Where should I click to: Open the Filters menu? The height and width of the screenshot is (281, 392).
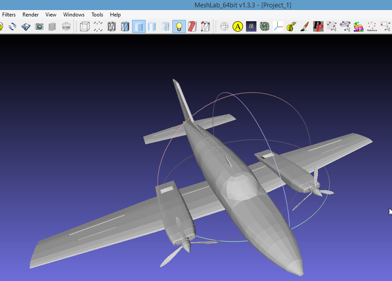[9, 14]
